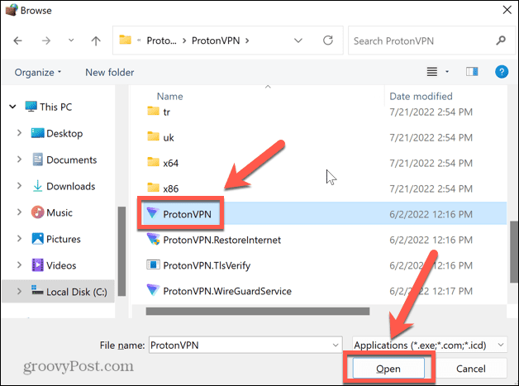Go forward with the right arrow

[46, 41]
